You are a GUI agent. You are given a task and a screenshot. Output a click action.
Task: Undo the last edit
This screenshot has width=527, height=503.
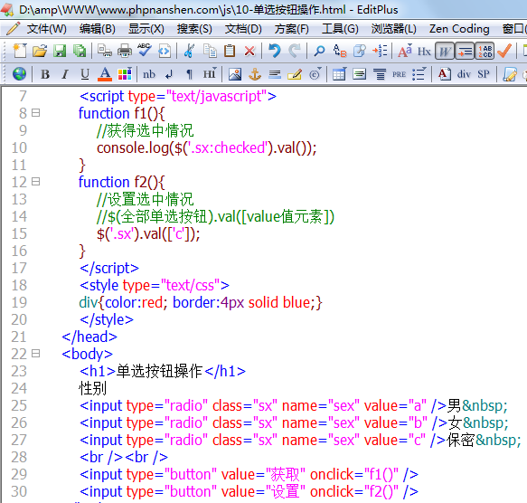coord(275,52)
